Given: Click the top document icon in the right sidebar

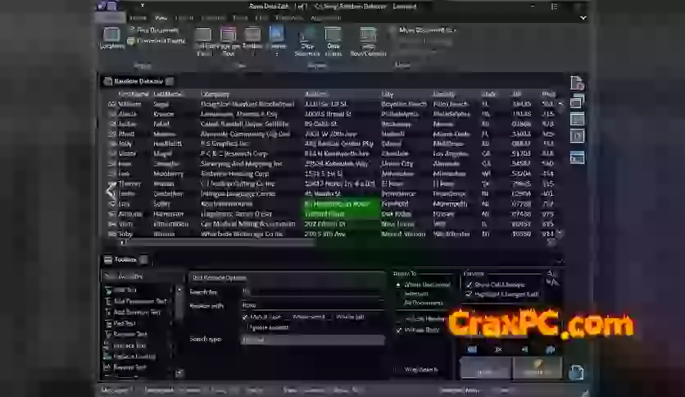Looking at the screenshot, I should click(x=577, y=84).
